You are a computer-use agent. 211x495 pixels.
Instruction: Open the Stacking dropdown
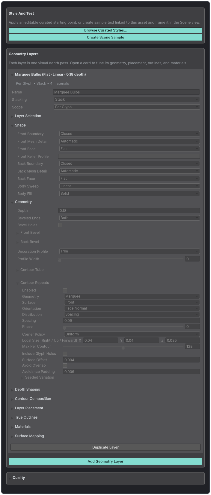click(x=127, y=99)
